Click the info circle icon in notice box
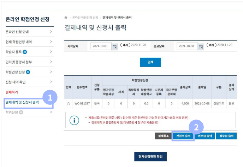This screenshot has width=243, height=167. [74, 120]
